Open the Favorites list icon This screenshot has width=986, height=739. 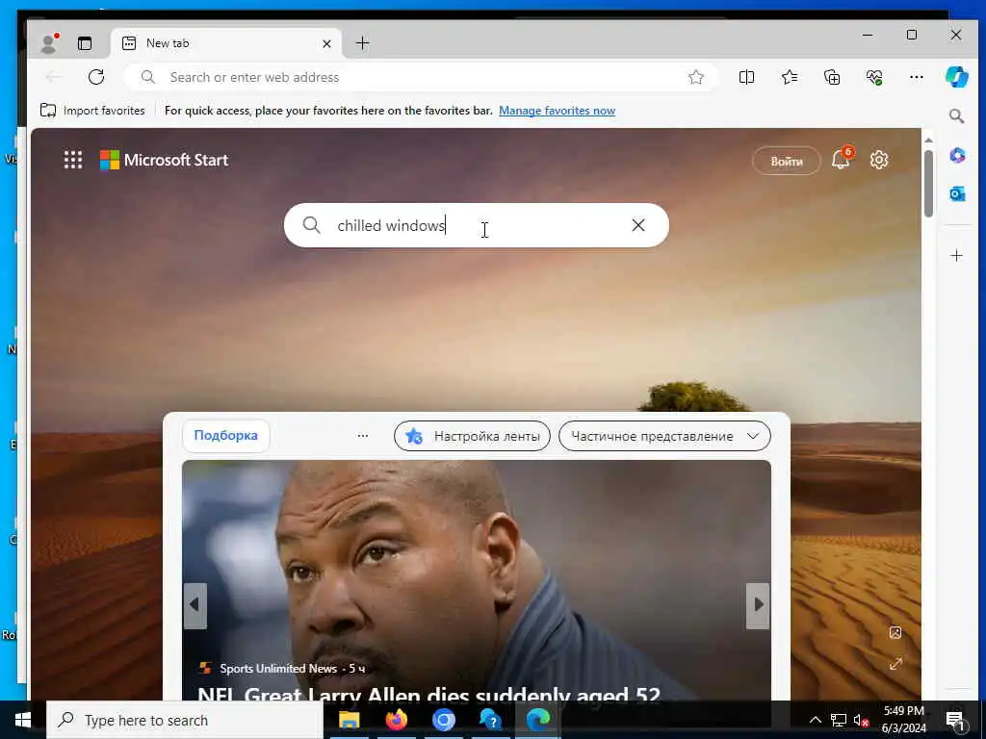(790, 77)
